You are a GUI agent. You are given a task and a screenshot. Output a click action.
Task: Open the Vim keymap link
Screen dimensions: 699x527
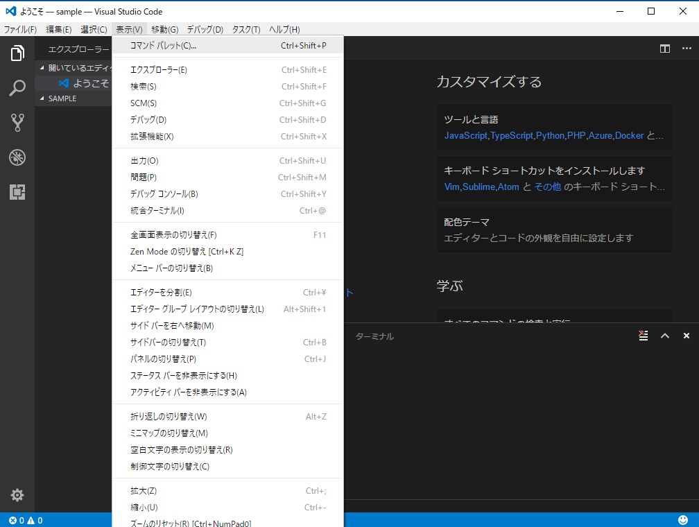(x=451, y=187)
